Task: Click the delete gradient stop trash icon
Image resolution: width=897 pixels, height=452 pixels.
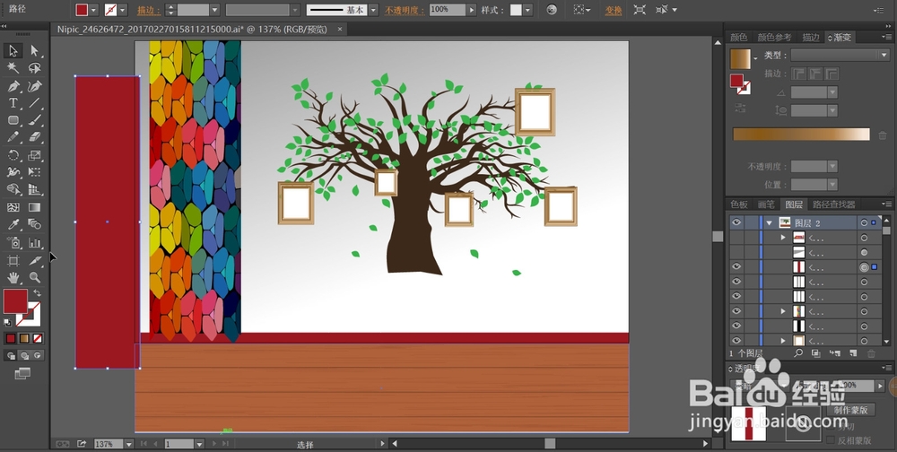Action: pos(882,135)
